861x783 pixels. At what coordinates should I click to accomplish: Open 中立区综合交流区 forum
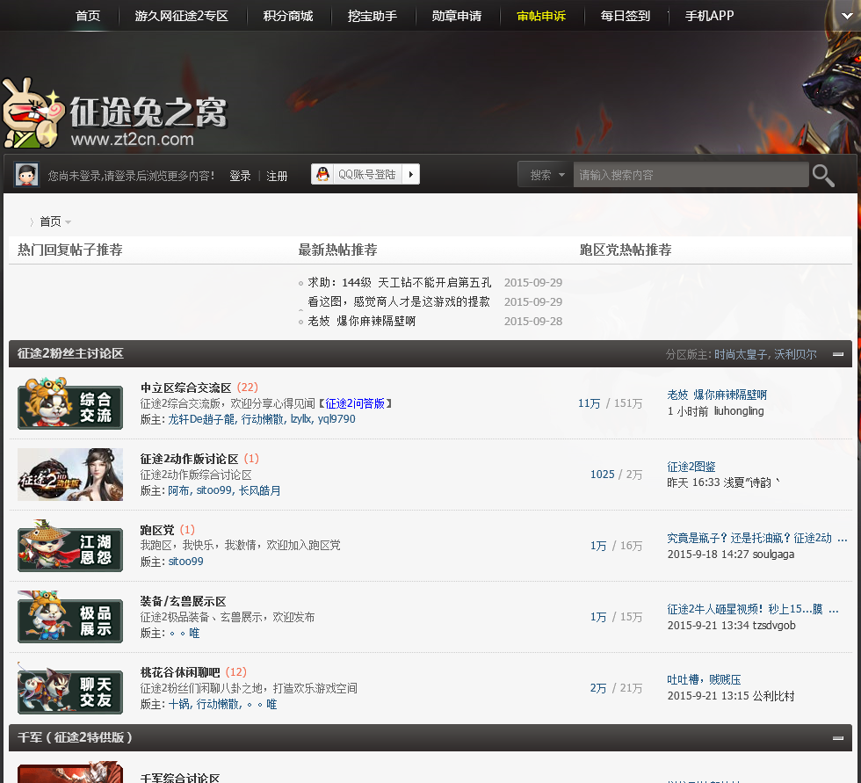coord(185,388)
